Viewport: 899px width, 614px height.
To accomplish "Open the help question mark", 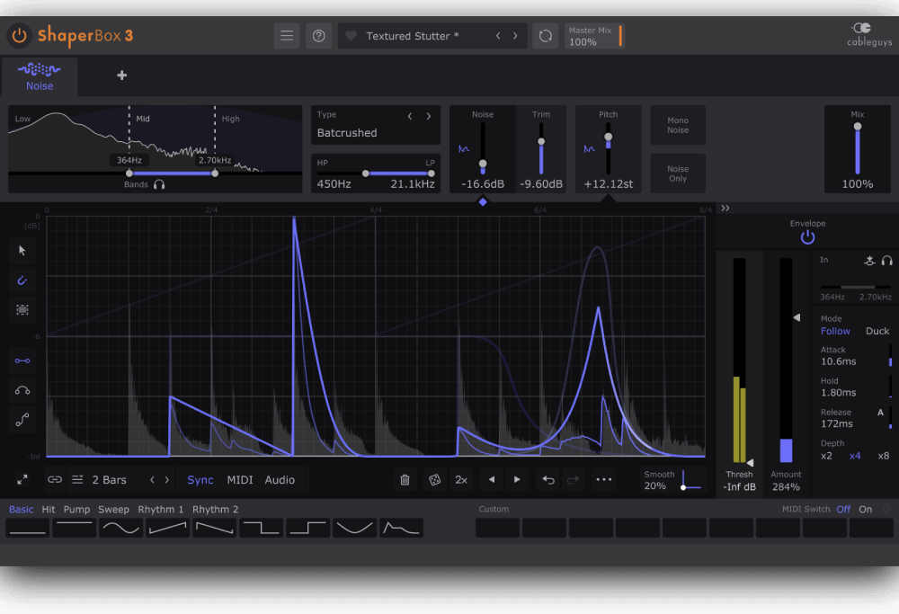I will [319, 36].
